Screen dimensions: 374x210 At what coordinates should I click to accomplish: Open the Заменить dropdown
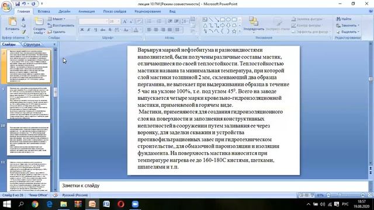tap(348, 25)
